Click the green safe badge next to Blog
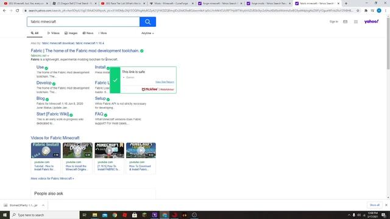 coord(47,100)
